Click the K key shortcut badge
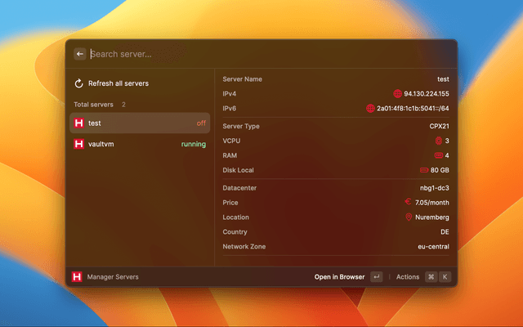This screenshot has height=327, width=523. (x=445, y=277)
